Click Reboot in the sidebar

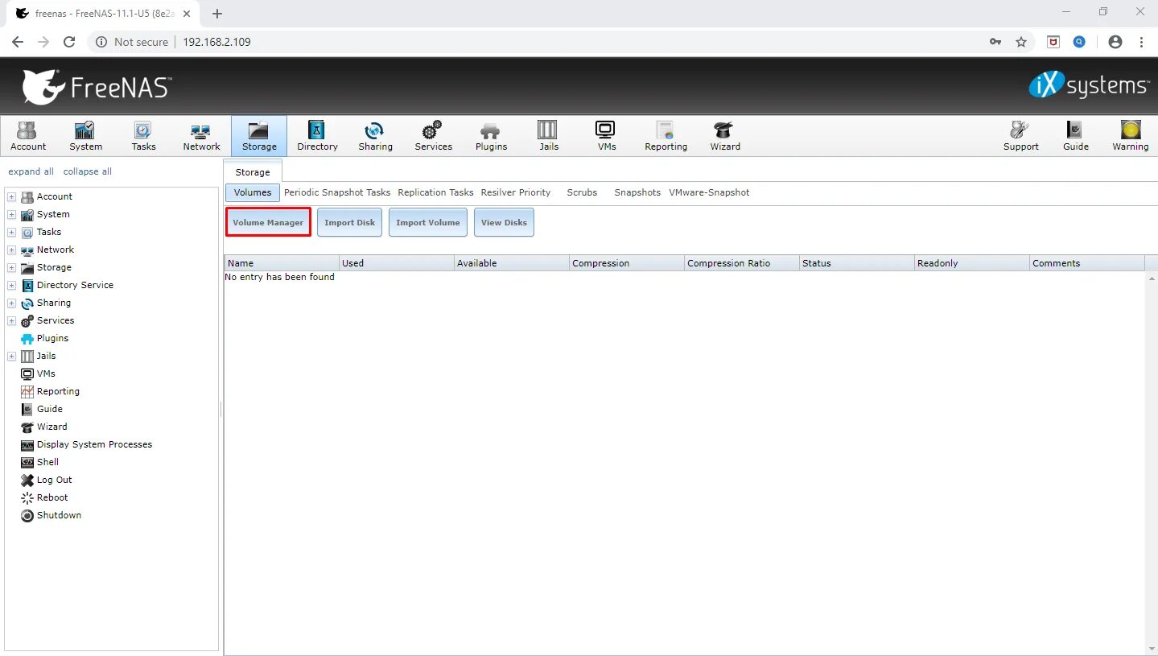[x=52, y=497]
